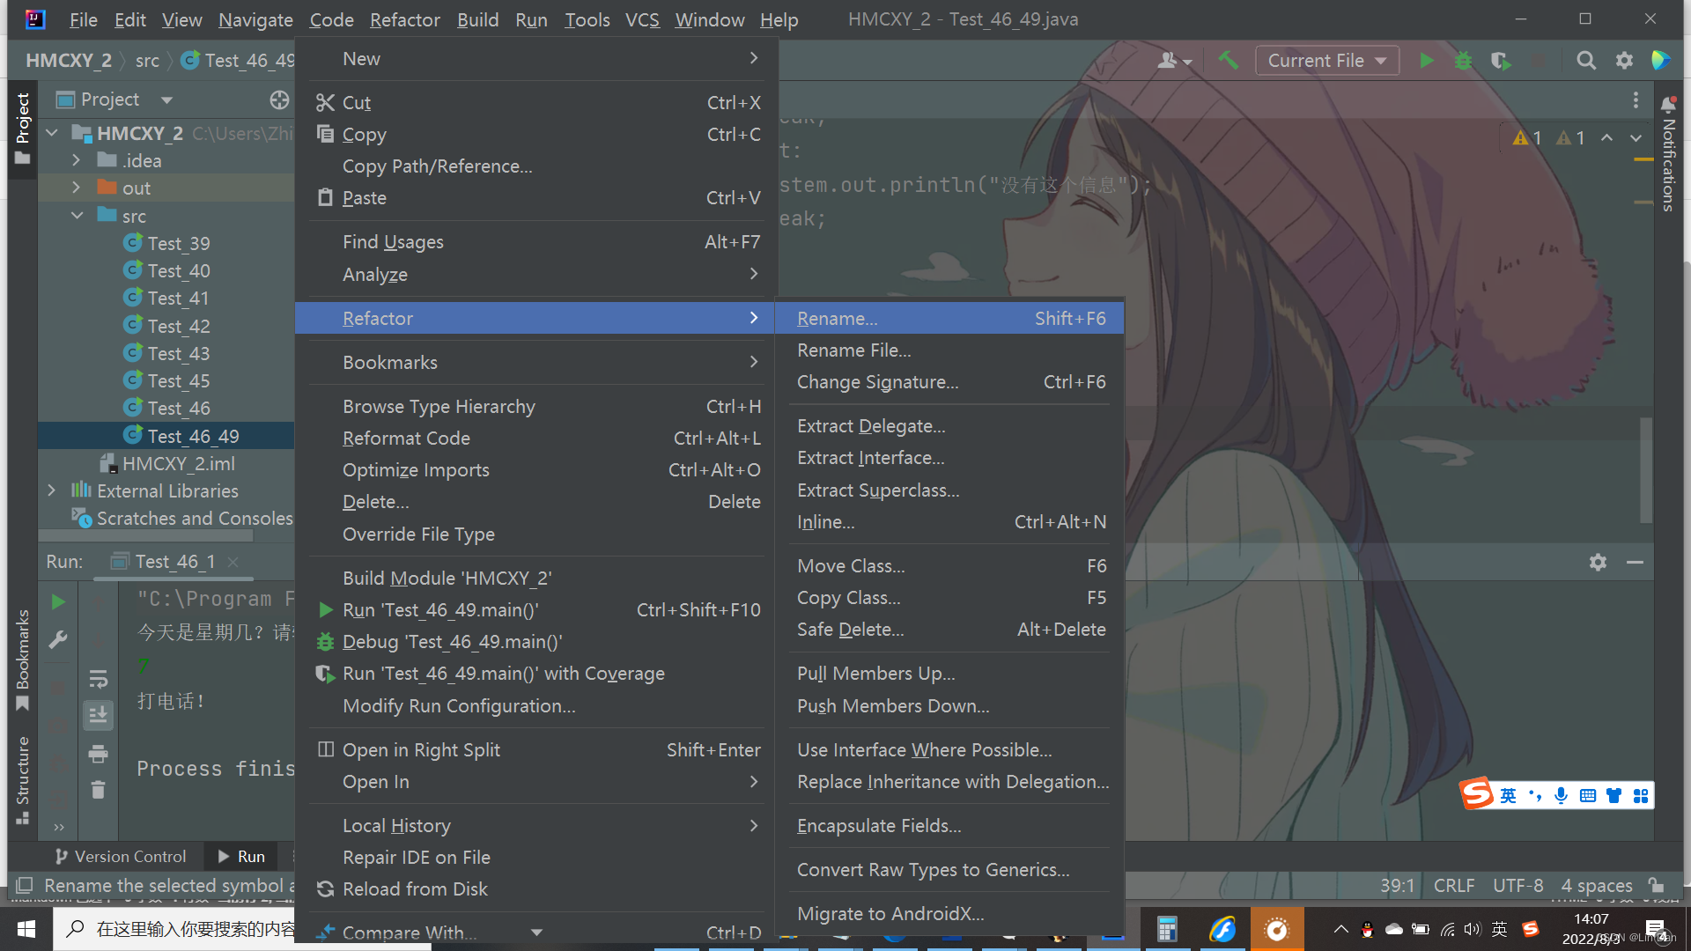
Task: Click Migrate to AndroidX...
Action: click(949, 913)
